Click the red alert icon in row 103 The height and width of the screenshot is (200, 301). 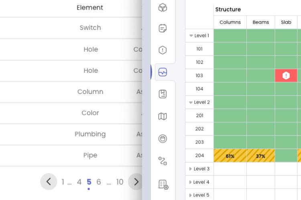(286, 76)
